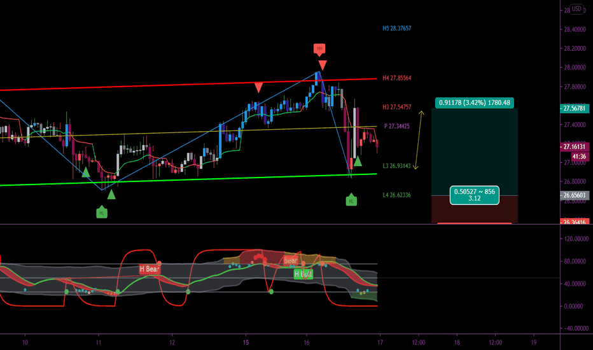Click the L4 26.62336 pivot label
Viewport: 593px width, 350px height.
(397, 195)
